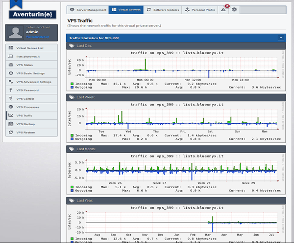This screenshot has width=294, height=243.
Task: Open the Administrator link under admin
Action: (x=38, y=37)
